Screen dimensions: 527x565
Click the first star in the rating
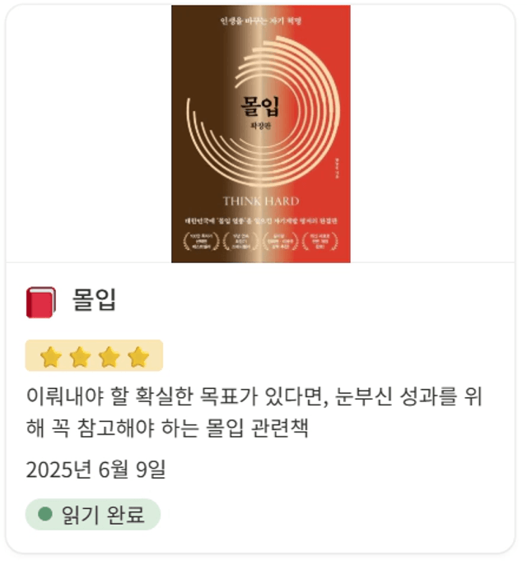point(51,357)
